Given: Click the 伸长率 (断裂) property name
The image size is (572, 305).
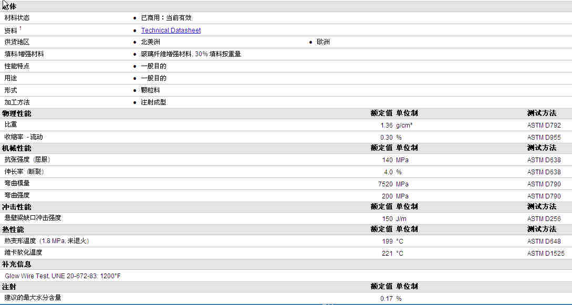Looking at the screenshot, I should click(x=24, y=171).
